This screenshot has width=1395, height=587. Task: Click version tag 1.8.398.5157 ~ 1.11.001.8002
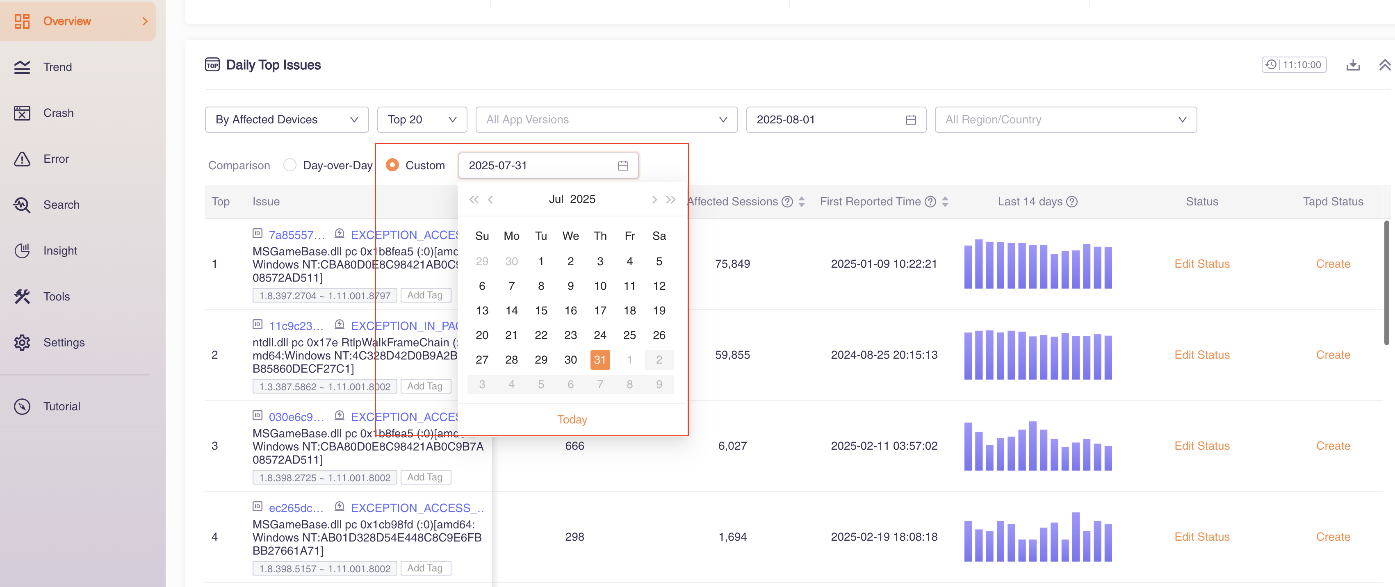[324, 569]
